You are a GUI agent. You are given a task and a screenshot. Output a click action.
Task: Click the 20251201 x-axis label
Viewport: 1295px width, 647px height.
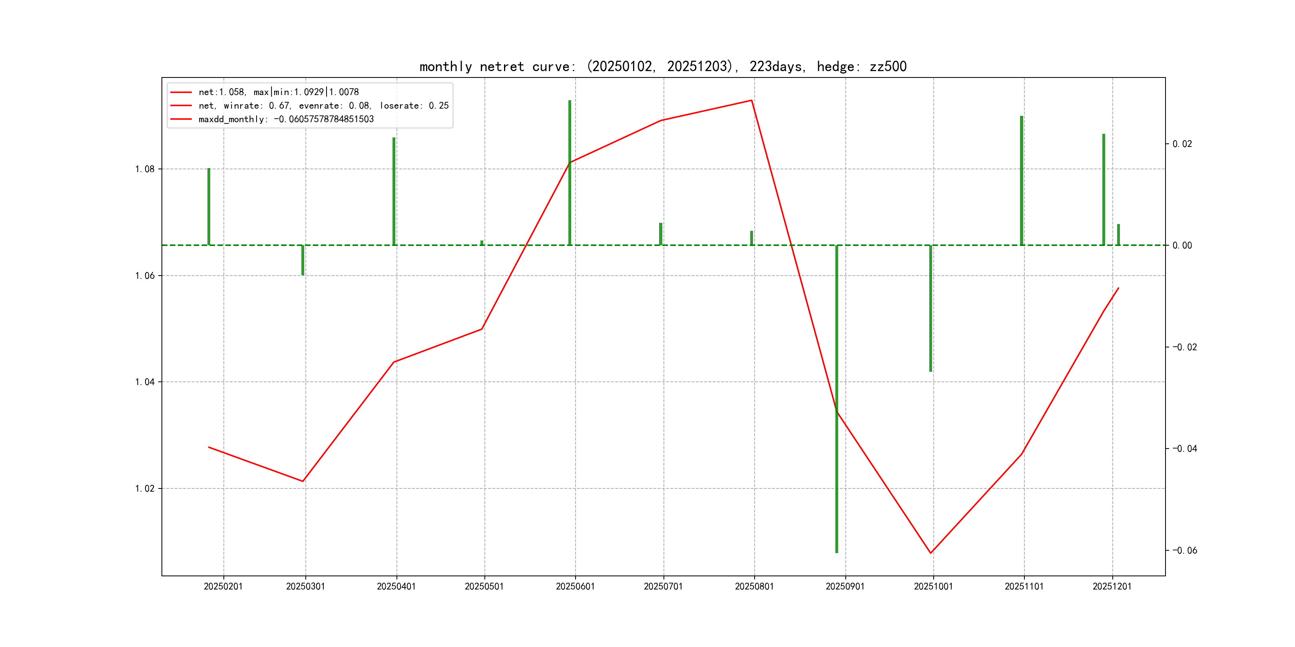coord(1112,586)
